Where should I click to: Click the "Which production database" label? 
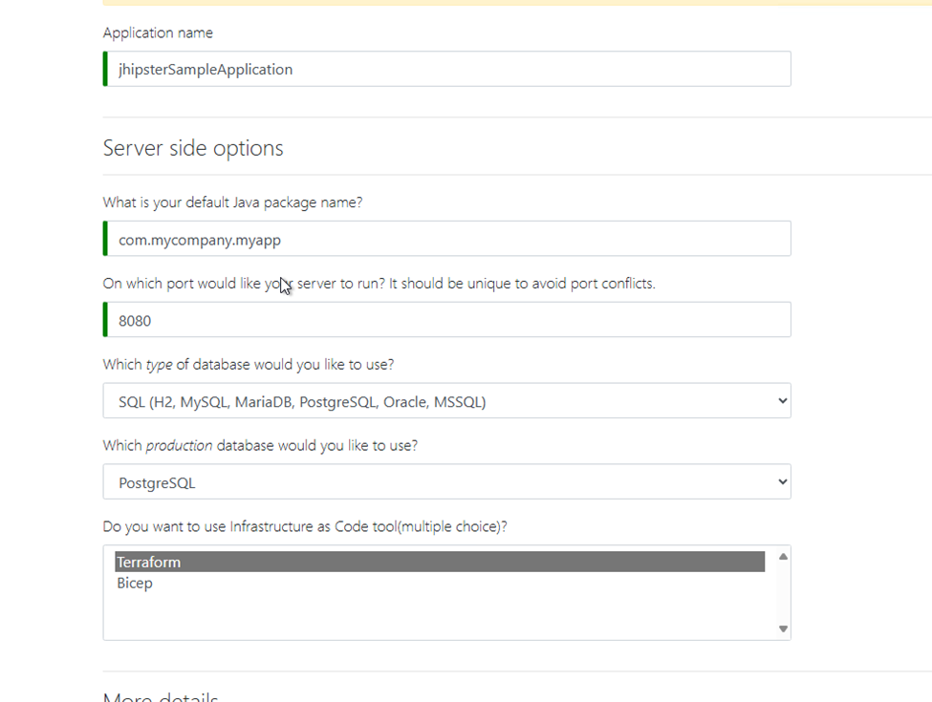(260, 446)
